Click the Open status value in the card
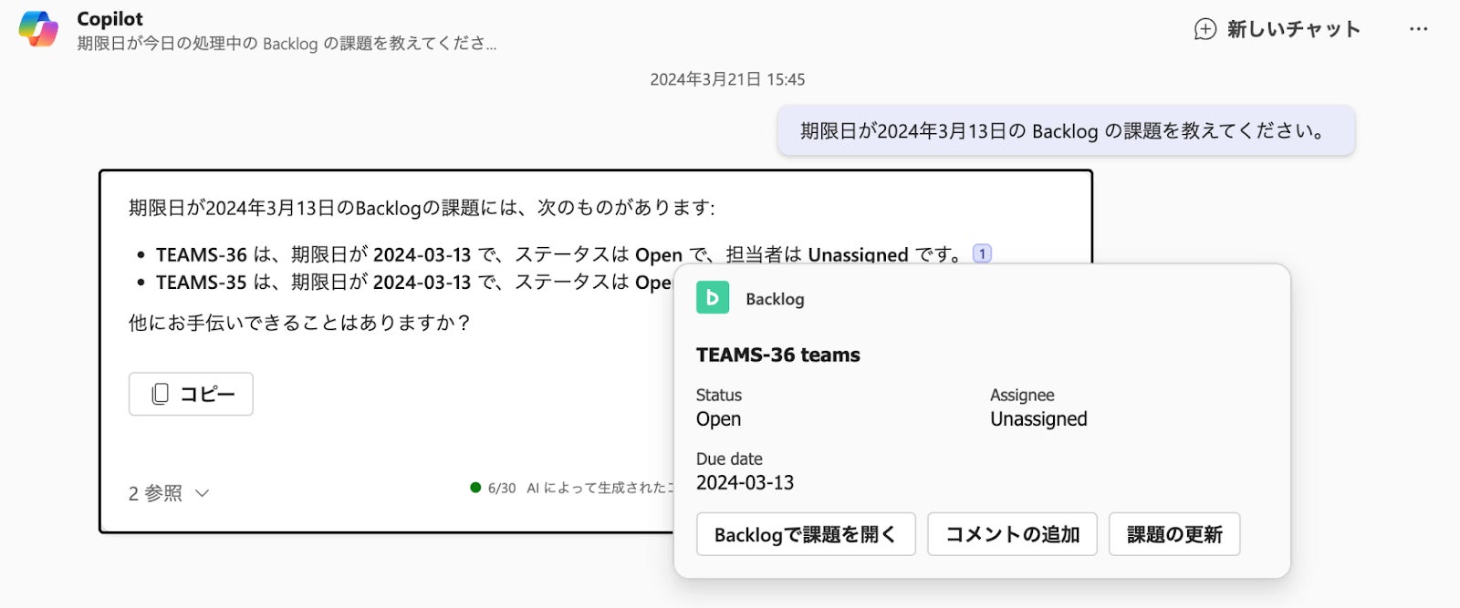 [718, 419]
